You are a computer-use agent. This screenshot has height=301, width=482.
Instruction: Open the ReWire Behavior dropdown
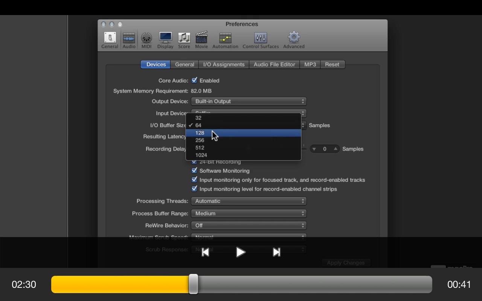coord(249,225)
